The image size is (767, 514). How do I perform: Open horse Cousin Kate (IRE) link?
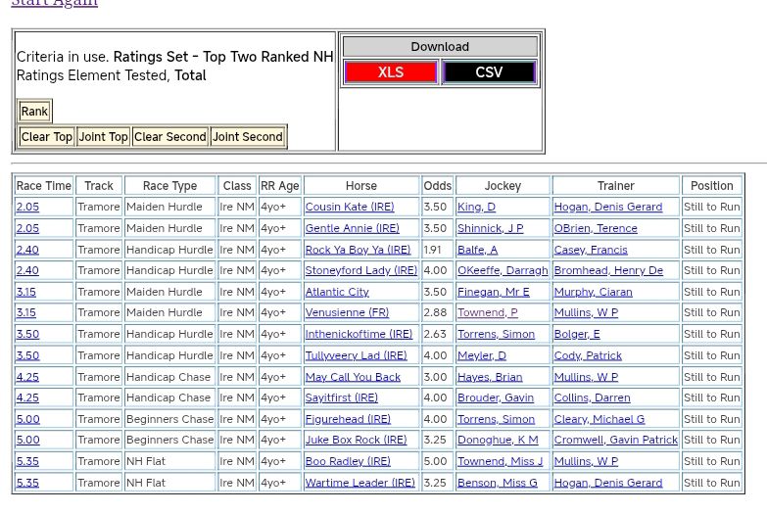click(x=350, y=208)
